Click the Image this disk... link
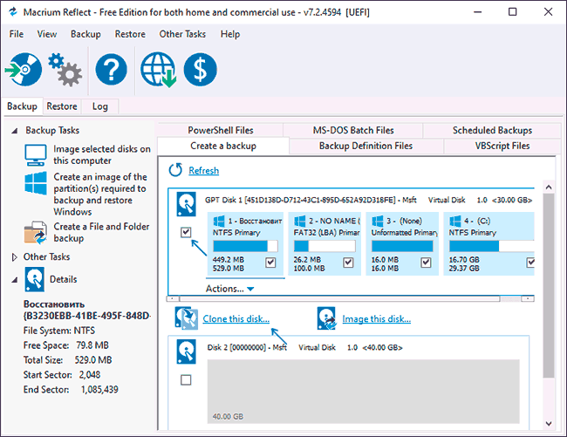This screenshot has height=437, width=567. click(377, 318)
